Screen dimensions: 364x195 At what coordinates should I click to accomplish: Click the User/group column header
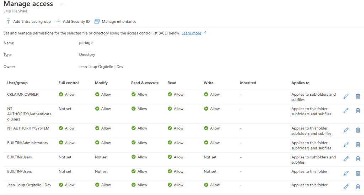17,83
